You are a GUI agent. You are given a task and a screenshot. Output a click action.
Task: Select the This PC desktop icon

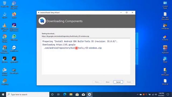[x=5, y=15]
